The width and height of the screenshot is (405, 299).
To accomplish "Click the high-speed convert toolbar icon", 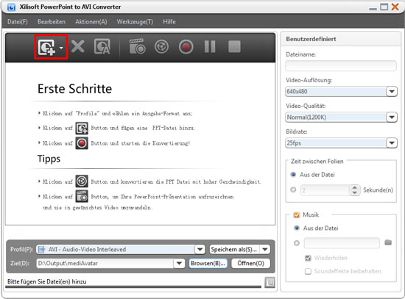I will click(x=161, y=47).
